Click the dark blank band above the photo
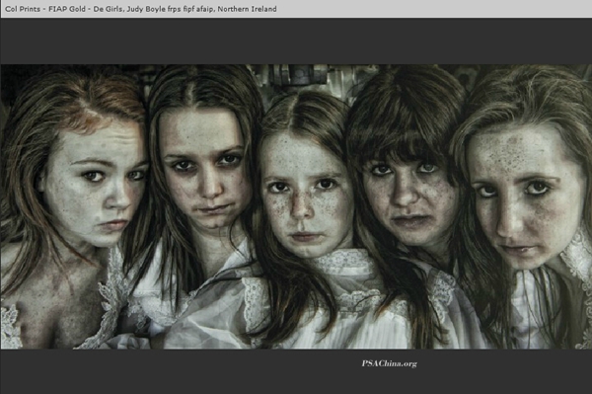Image resolution: width=592 pixels, height=394 pixels. click(x=296, y=40)
